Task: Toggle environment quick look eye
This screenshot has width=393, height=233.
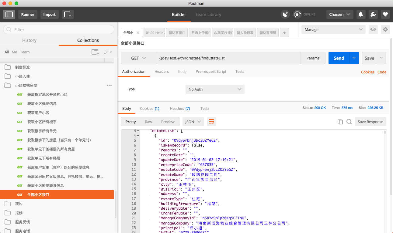Action: click(x=373, y=29)
